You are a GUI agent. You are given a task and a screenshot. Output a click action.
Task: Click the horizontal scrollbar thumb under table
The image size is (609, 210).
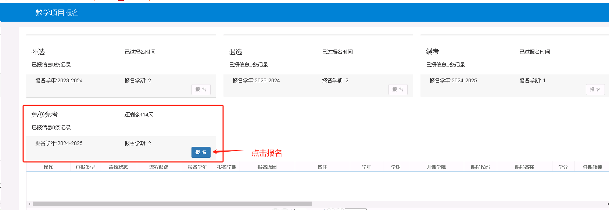(x=172, y=204)
